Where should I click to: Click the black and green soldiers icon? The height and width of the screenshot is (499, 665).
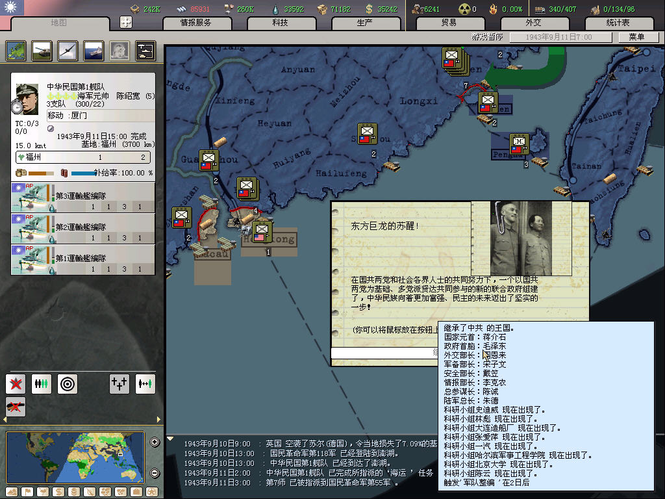41,384
